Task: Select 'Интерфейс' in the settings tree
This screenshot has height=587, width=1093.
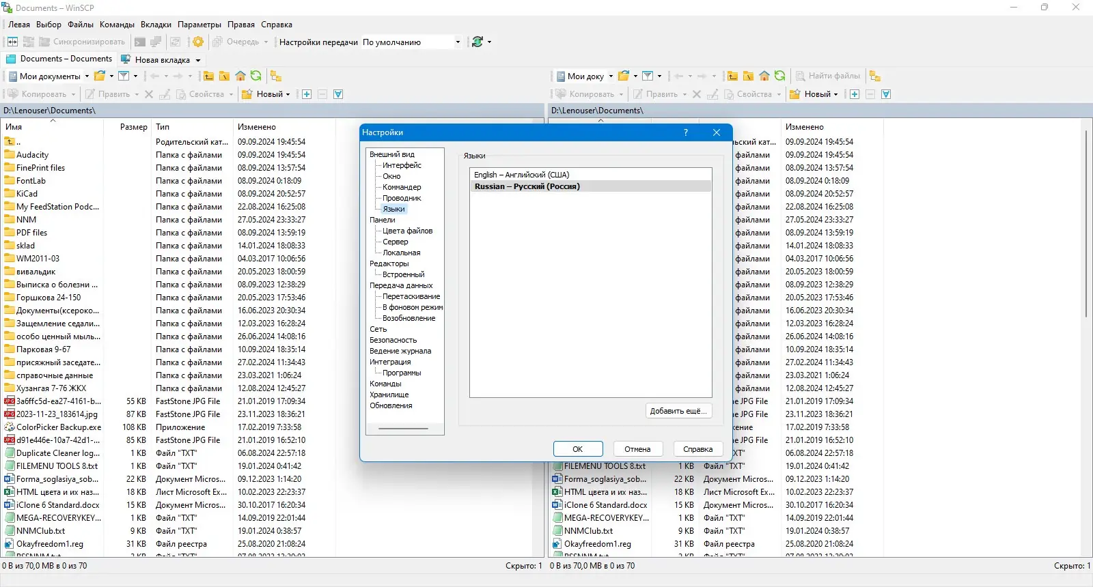Action: coord(402,165)
